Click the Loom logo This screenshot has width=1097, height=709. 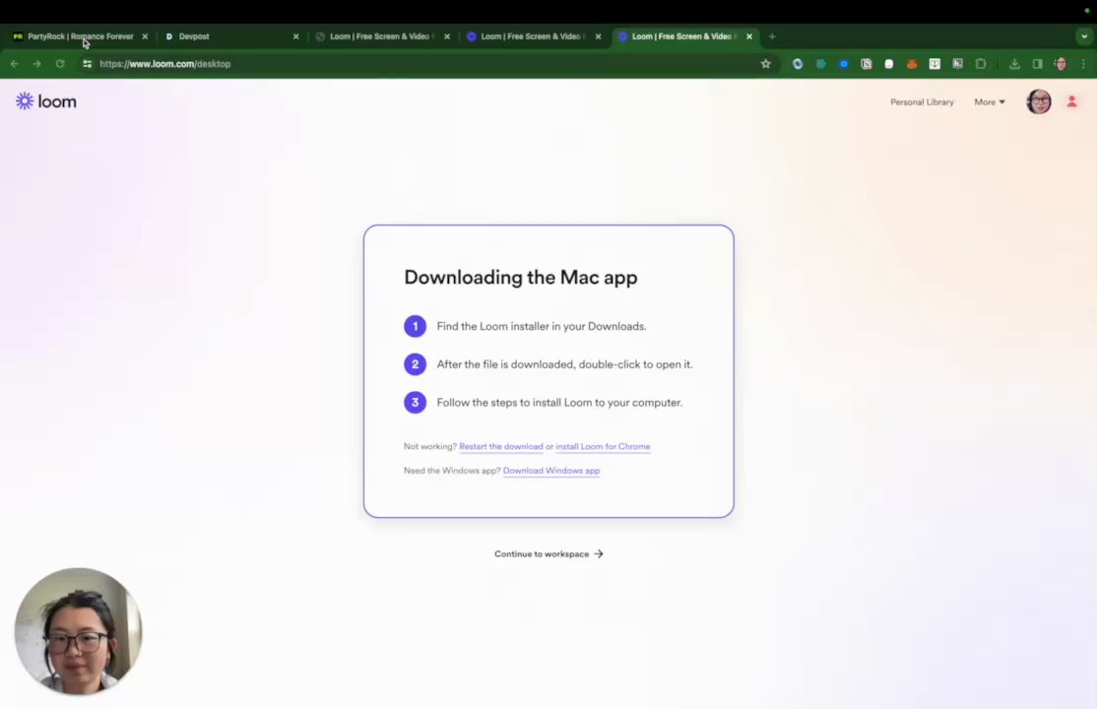(46, 101)
